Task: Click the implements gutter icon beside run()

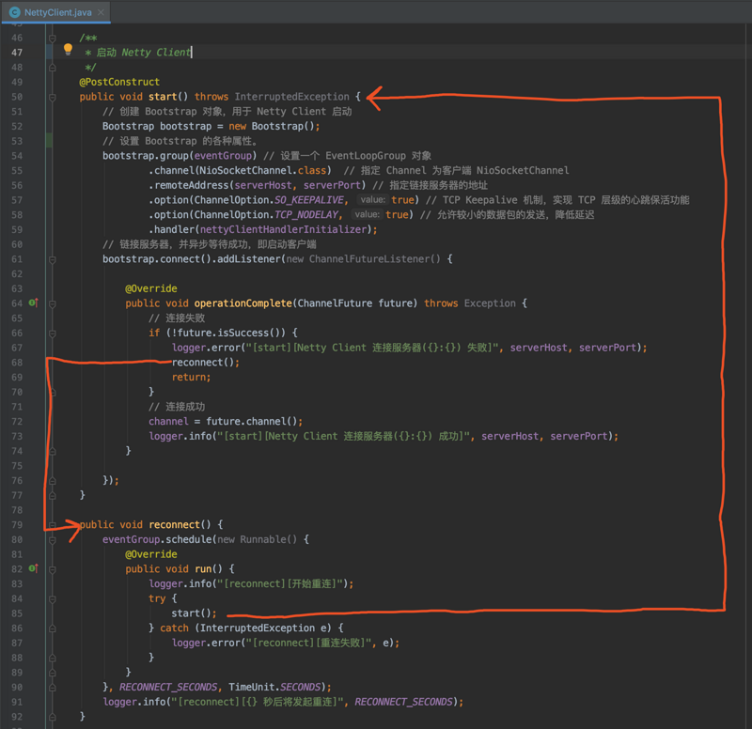Action: (x=32, y=568)
